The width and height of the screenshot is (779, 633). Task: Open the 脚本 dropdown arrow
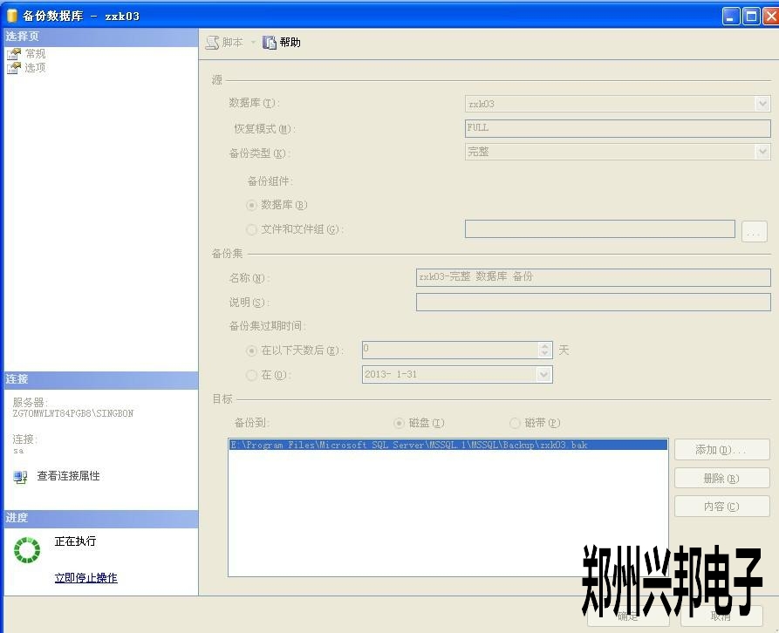pyautogui.click(x=253, y=43)
